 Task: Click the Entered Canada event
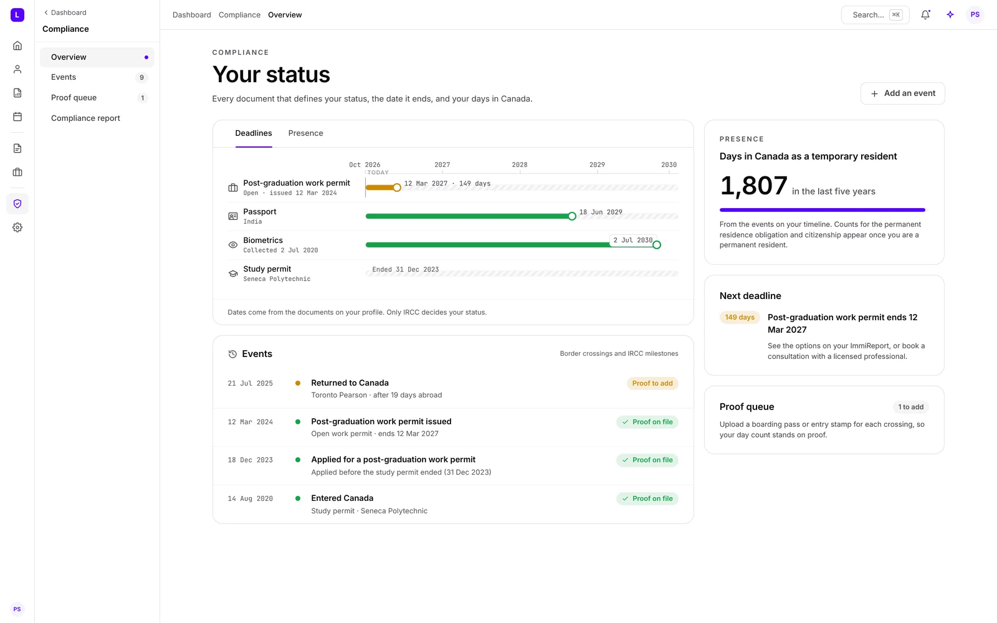coord(453,504)
